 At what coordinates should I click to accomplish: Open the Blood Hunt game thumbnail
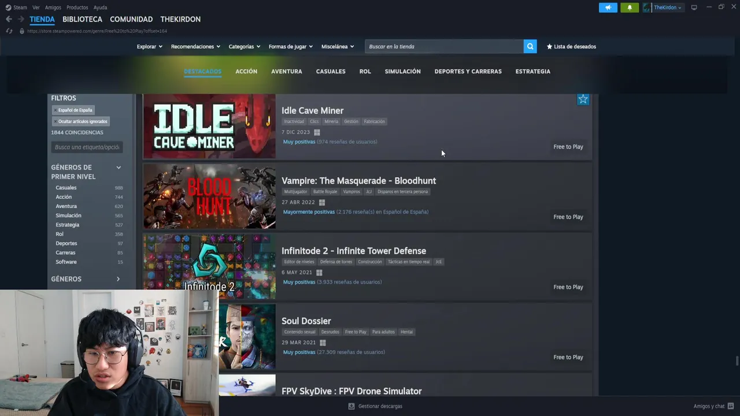(x=209, y=196)
